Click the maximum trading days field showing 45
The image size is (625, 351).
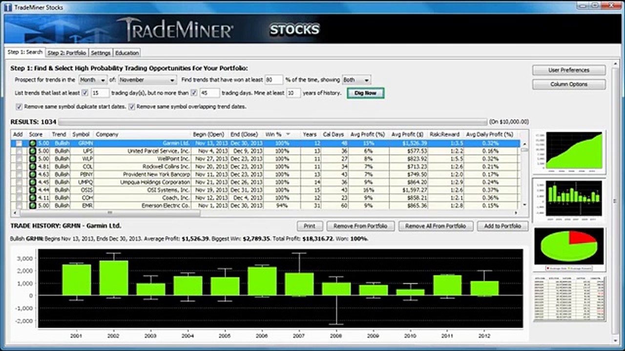click(209, 93)
